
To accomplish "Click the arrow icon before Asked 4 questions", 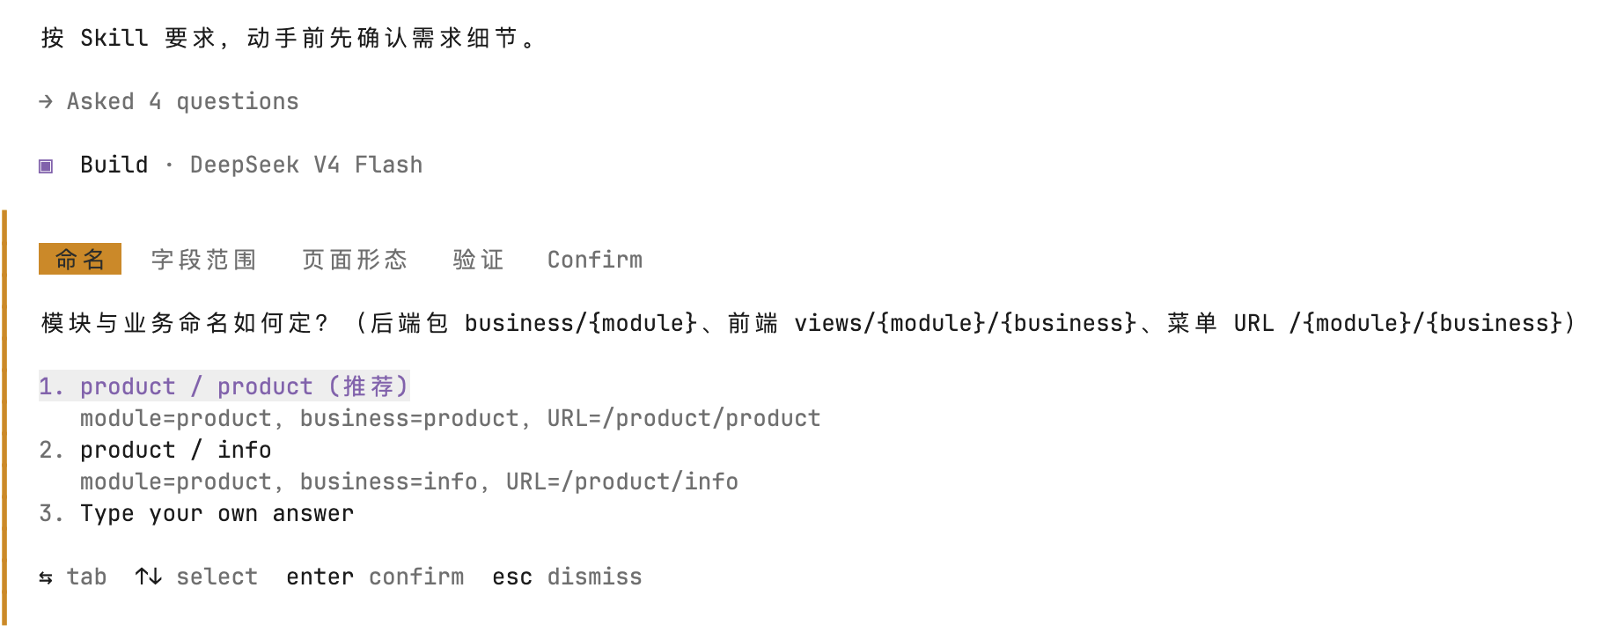I will tap(46, 102).
